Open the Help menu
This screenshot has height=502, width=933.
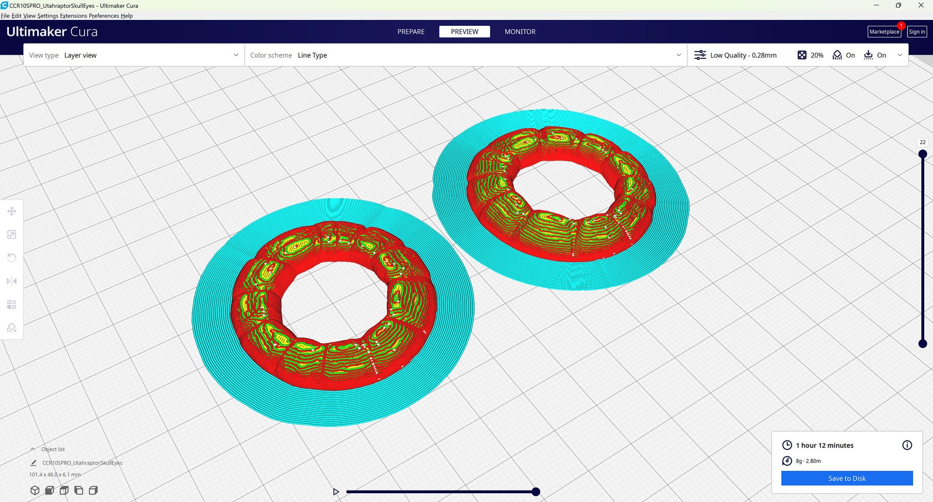(x=127, y=16)
